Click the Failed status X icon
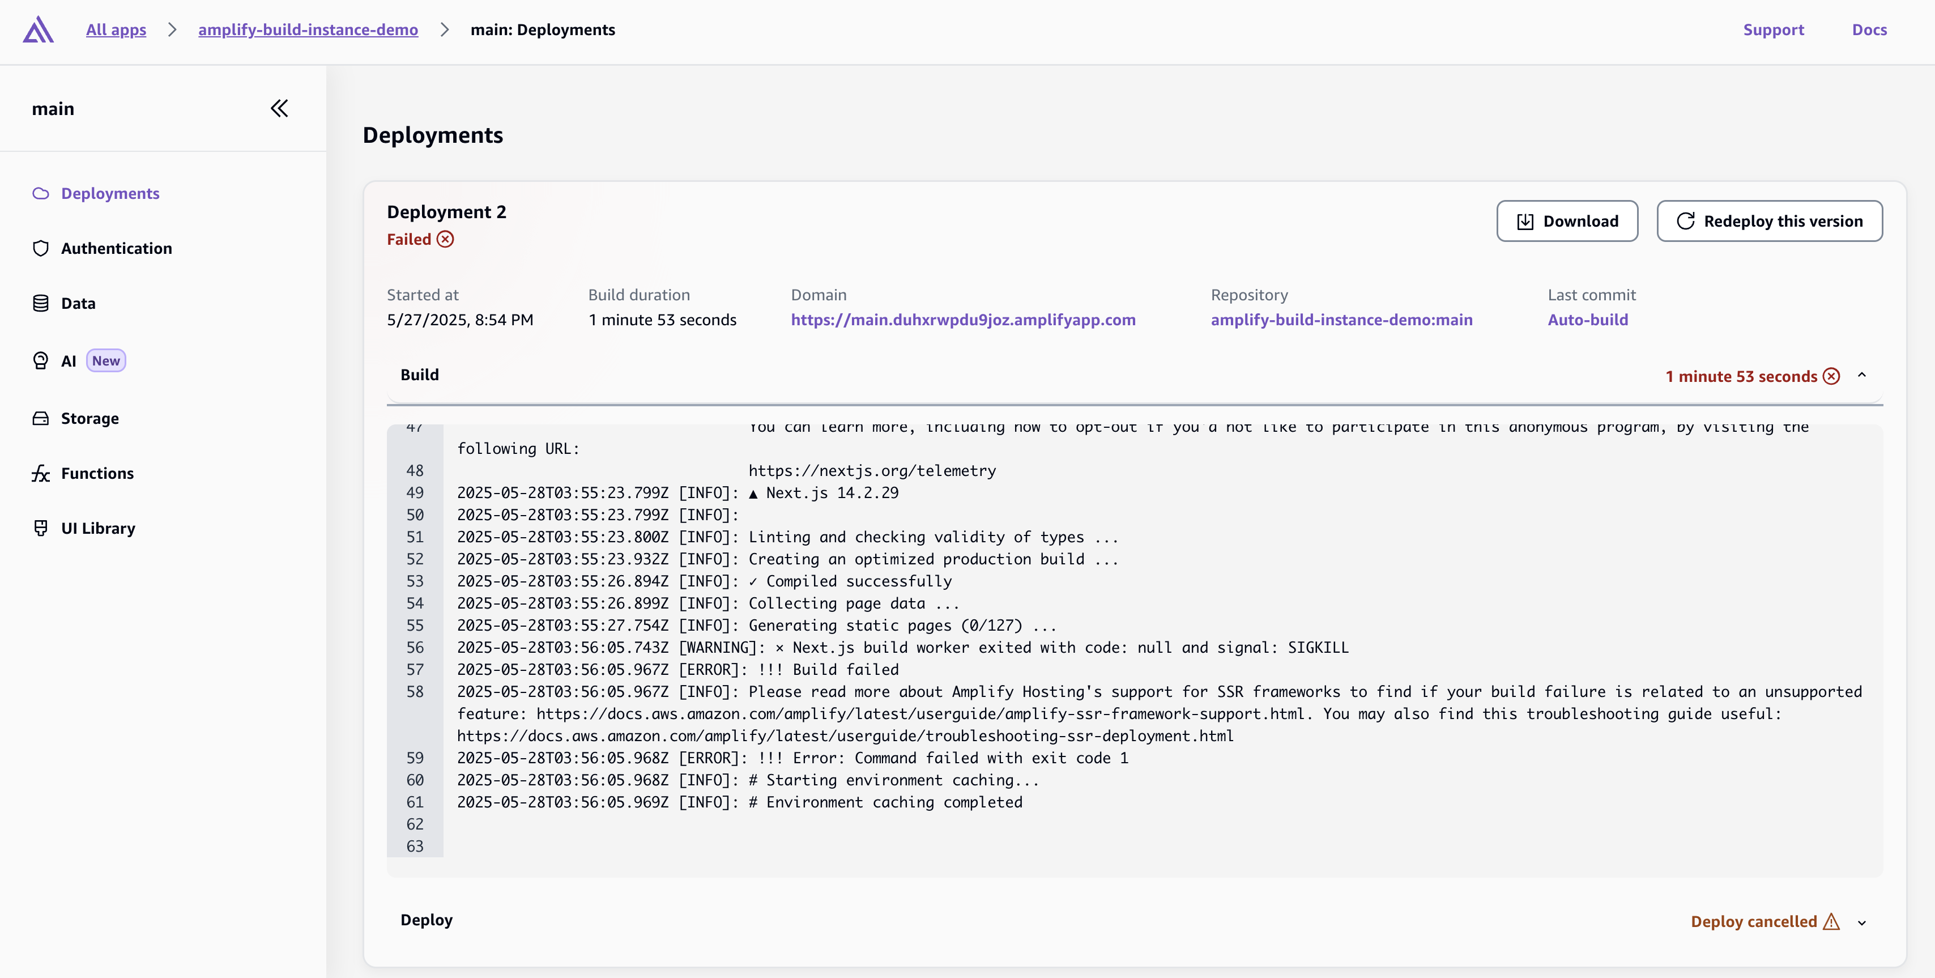The image size is (1935, 978). [445, 240]
